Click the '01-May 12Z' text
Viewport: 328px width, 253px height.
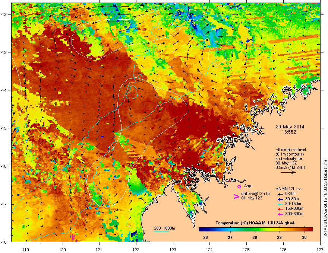[x=252, y=198]
